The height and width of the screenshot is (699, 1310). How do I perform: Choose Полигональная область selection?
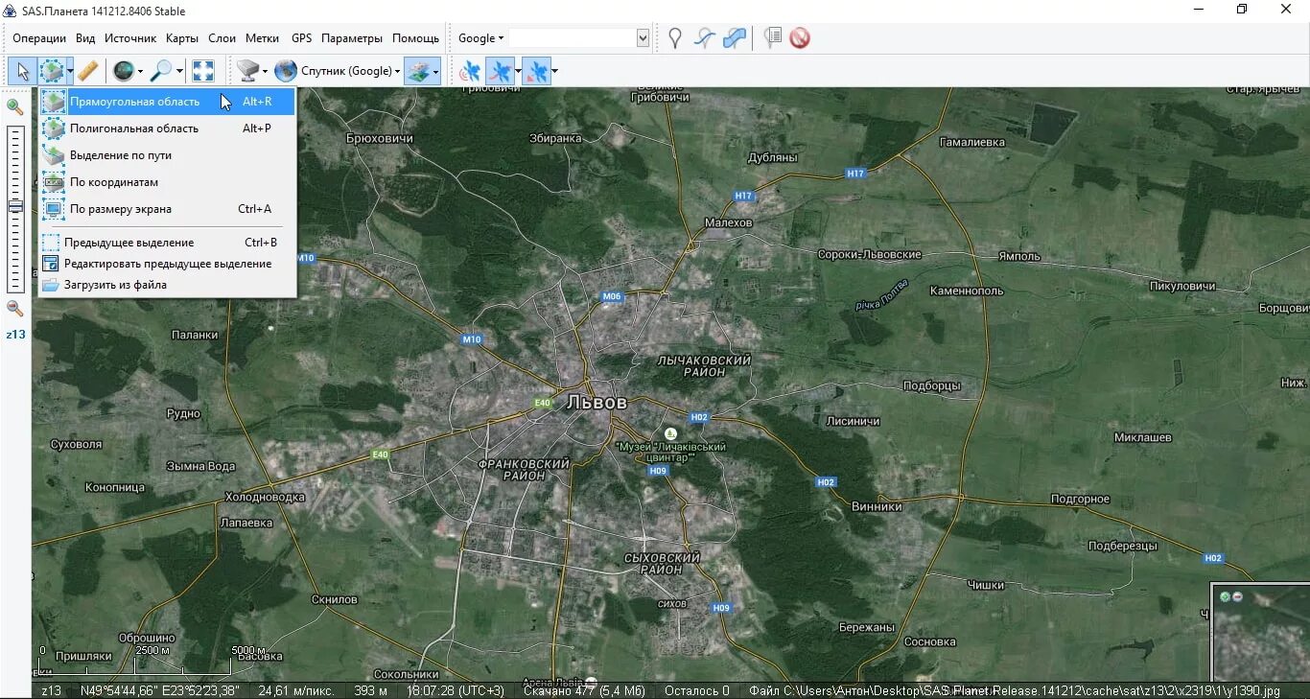point(167,128)
